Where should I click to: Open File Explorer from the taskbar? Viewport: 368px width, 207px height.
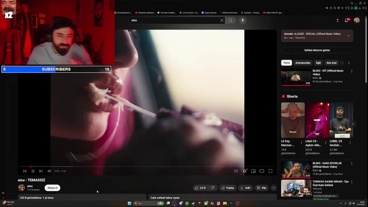pos(225,203)
